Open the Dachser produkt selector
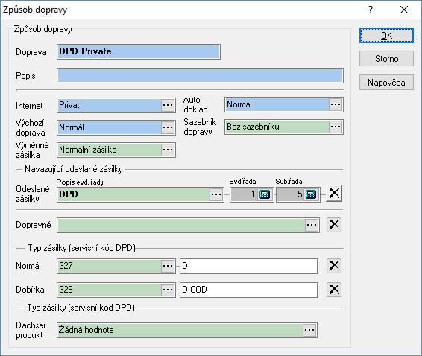The width and height of the screenshot is (422, 356). [309, 330]
